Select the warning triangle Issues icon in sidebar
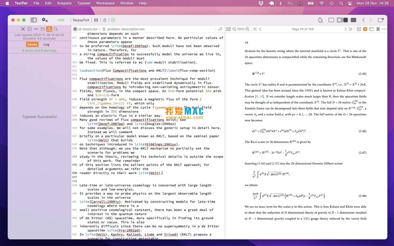 50,29
